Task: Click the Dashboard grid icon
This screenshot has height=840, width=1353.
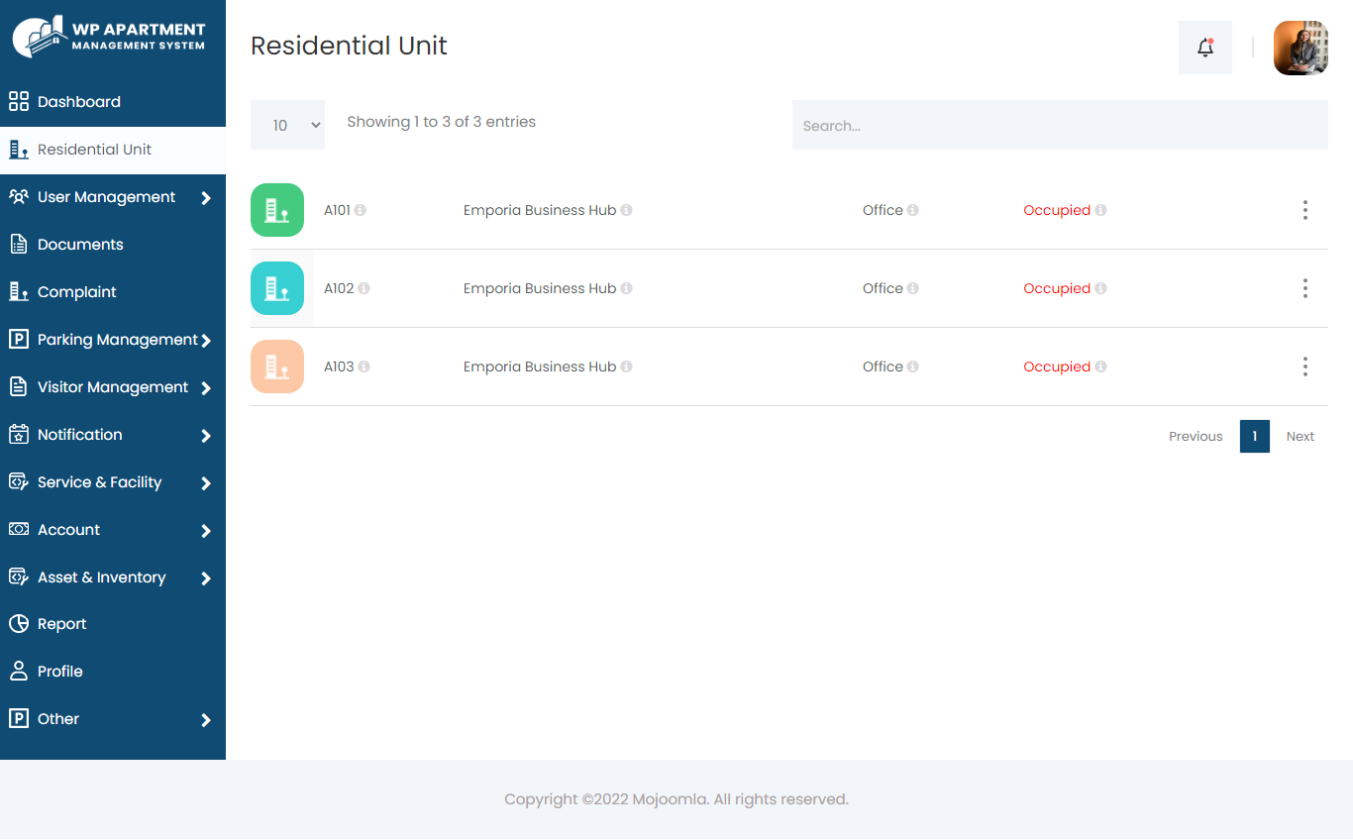Action: coord(18,101)
